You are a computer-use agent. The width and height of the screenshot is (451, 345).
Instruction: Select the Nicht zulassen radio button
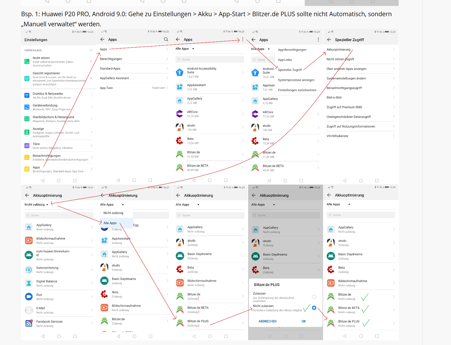[314, 308]
